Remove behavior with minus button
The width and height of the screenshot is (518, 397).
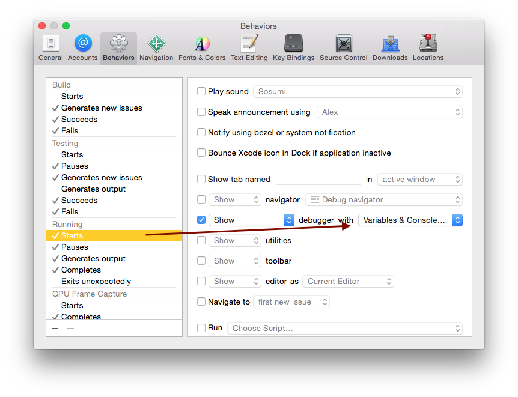click(x=71, y=329)
